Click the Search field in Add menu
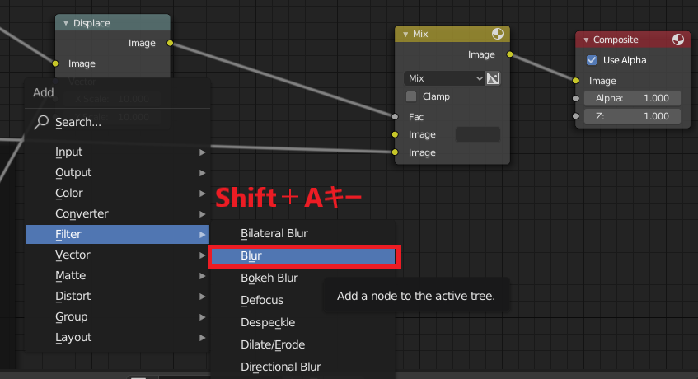 (x=118, y=122)
